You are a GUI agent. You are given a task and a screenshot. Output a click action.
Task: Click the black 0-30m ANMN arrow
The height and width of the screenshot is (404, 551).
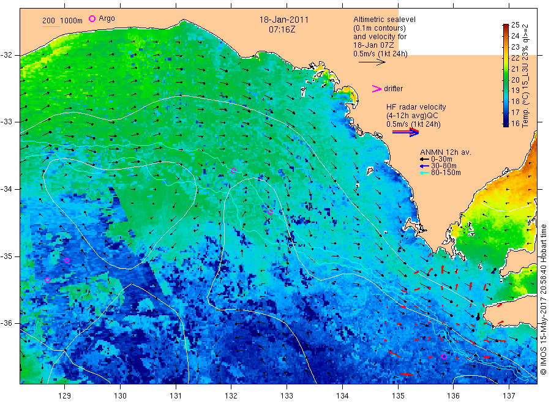tap(424, 159)
